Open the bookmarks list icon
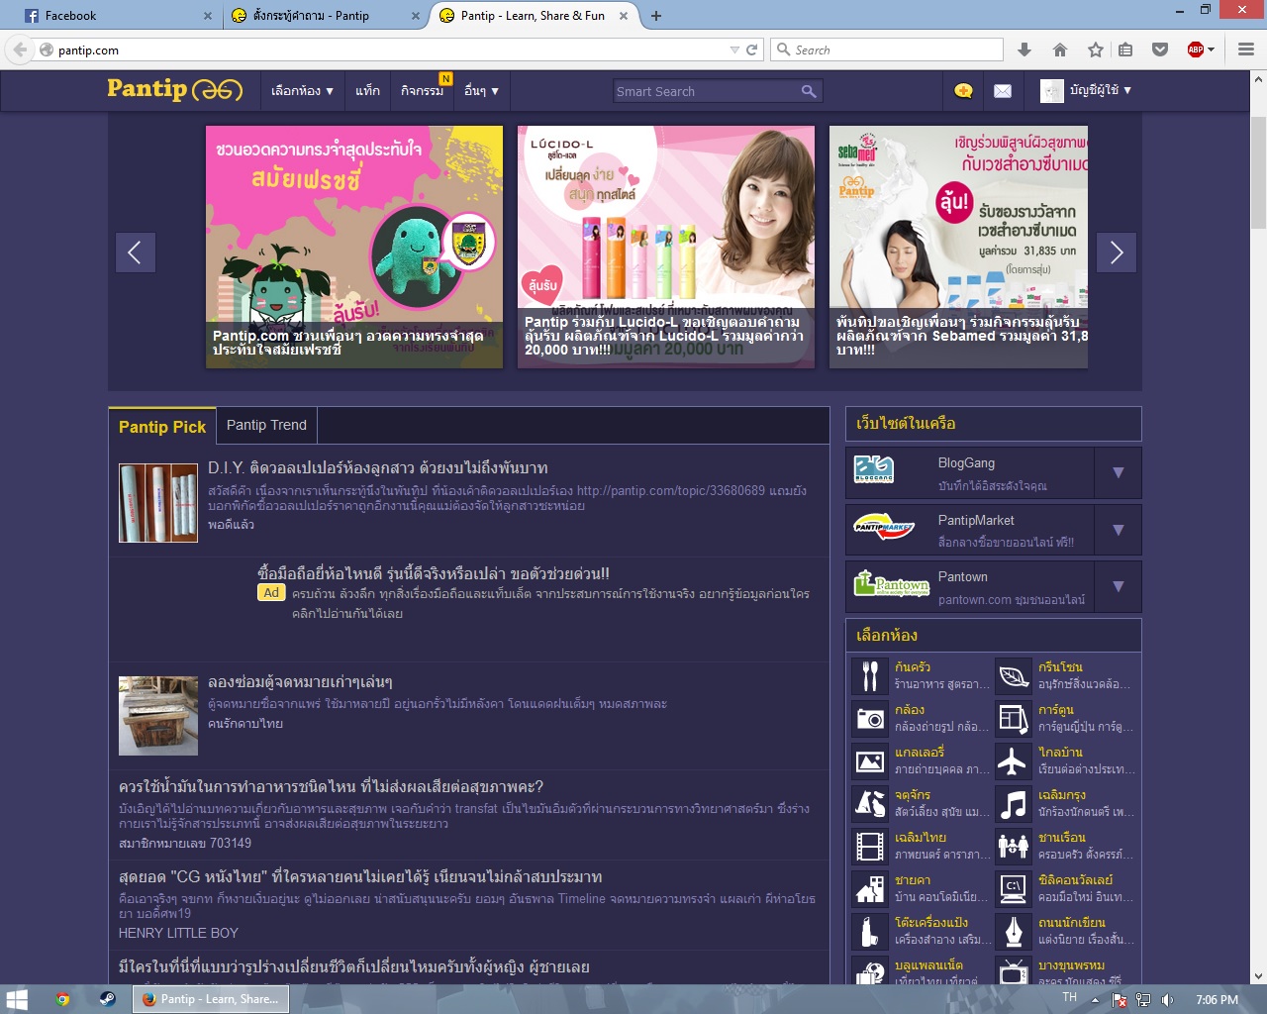This screenshot has height=1014, width=1267. click(x=1125, y=50)
